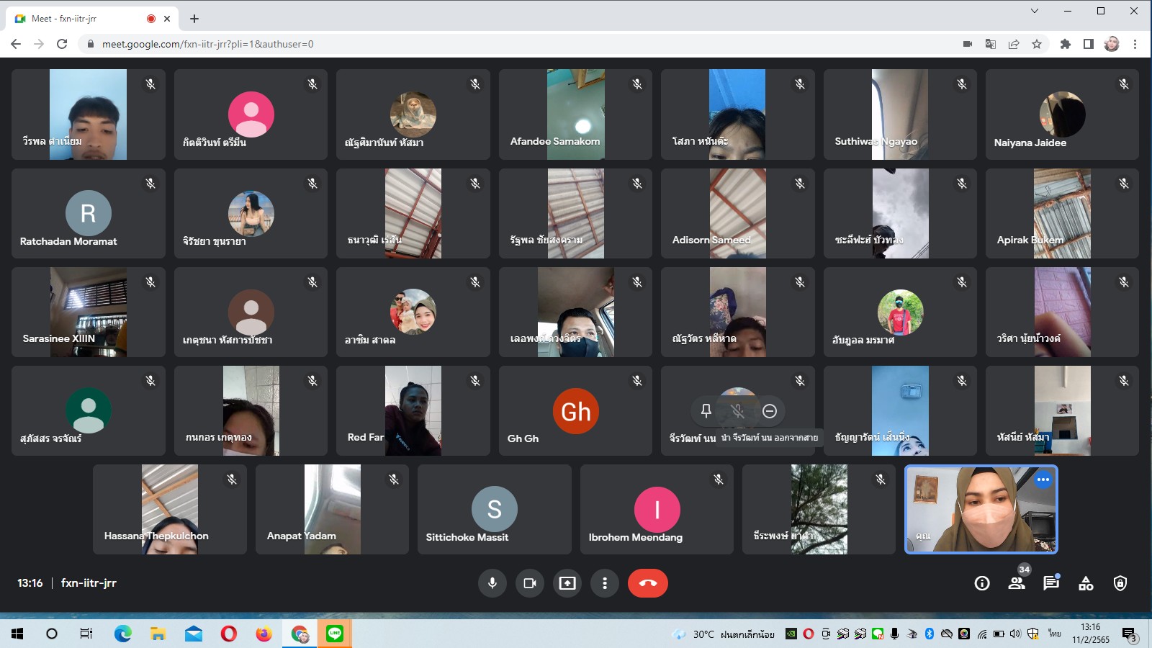Image resolution: width=1152 pixels, height=648 pixels.
Task: Pin the hovered participant tile
Action: tap(706, 411)
